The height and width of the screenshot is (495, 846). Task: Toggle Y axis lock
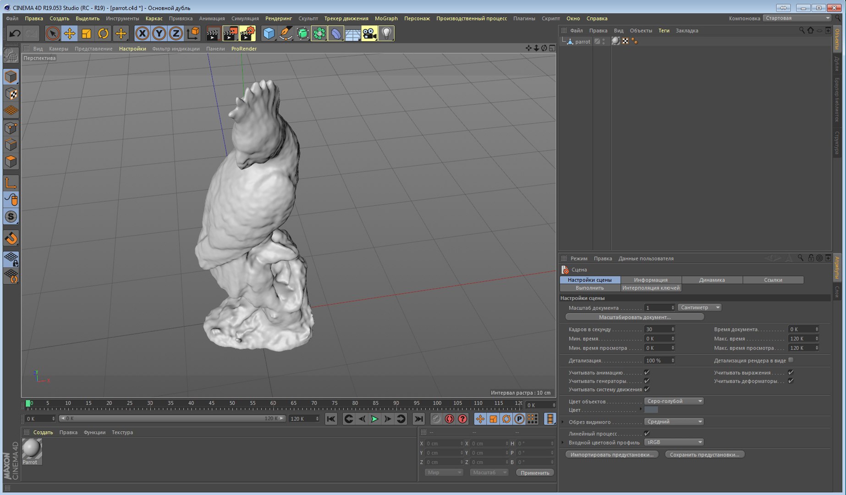coord(159,33)
